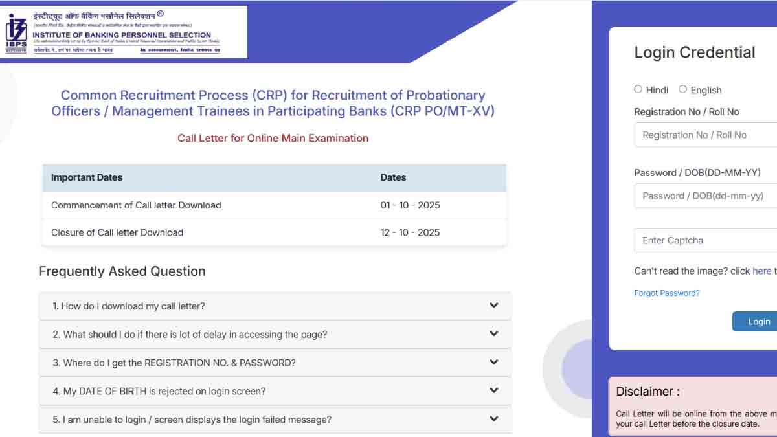Click the chevron beside FAQ question 3
The height and width of the screenshot is (437, 777).
point(493,362)
